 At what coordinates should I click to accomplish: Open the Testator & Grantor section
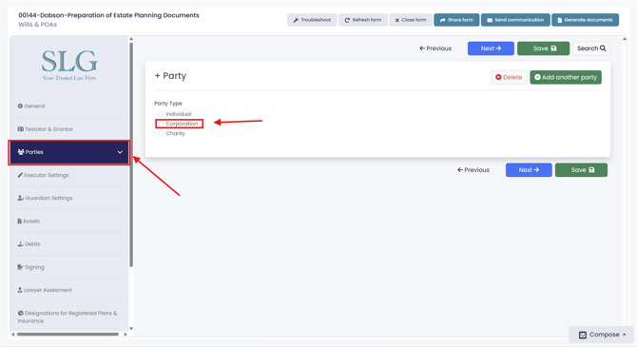pos(69,129)
